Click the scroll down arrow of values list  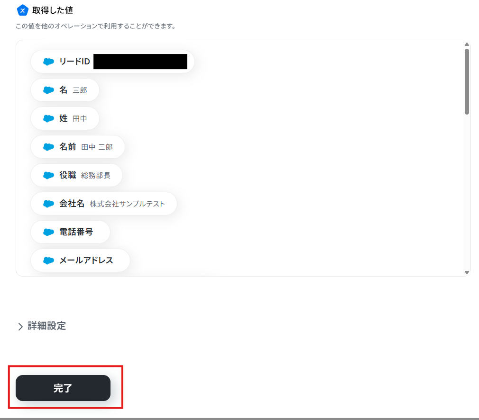(467, 272)
